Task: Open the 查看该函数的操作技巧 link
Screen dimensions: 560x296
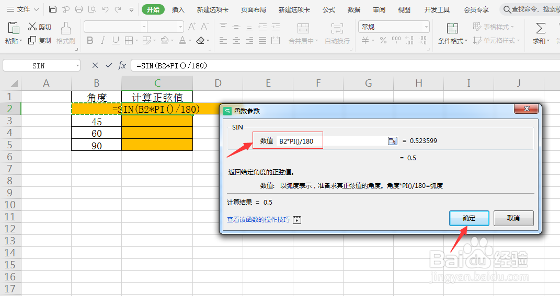Action: pyautogui.click(x=258, y=220)
